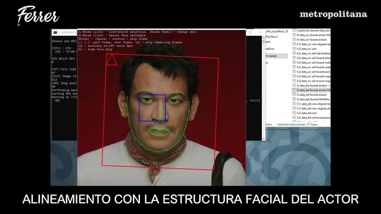Select the '5.2) data_dst sort' file icon

294,113
